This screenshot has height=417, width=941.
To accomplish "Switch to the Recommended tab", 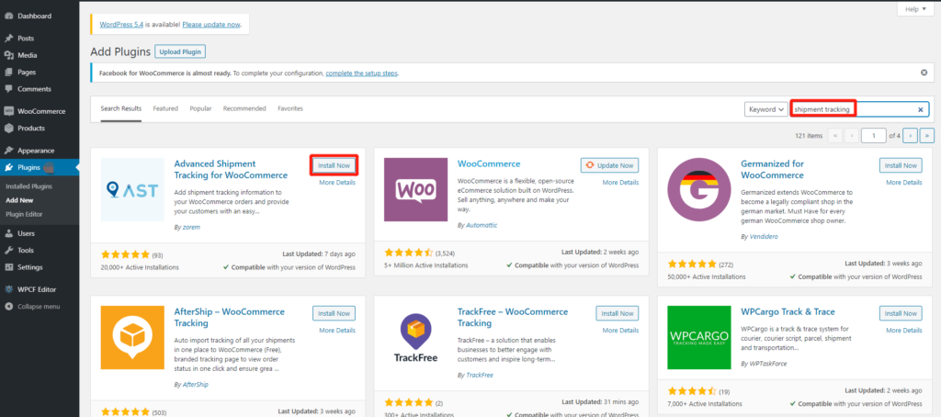I will tap(244, 108).
